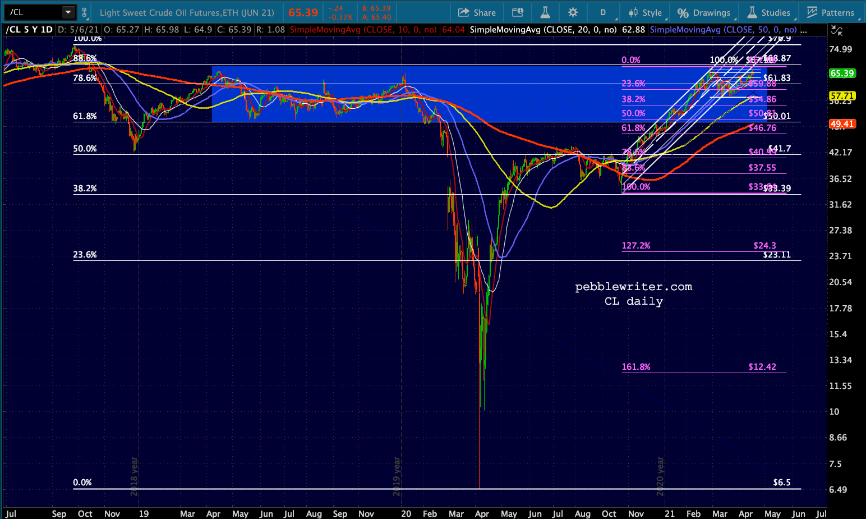The image size is (866, 519).
Task: Click the Light Sweet Crude Oil Futures description
Action: tap(187, 12)
